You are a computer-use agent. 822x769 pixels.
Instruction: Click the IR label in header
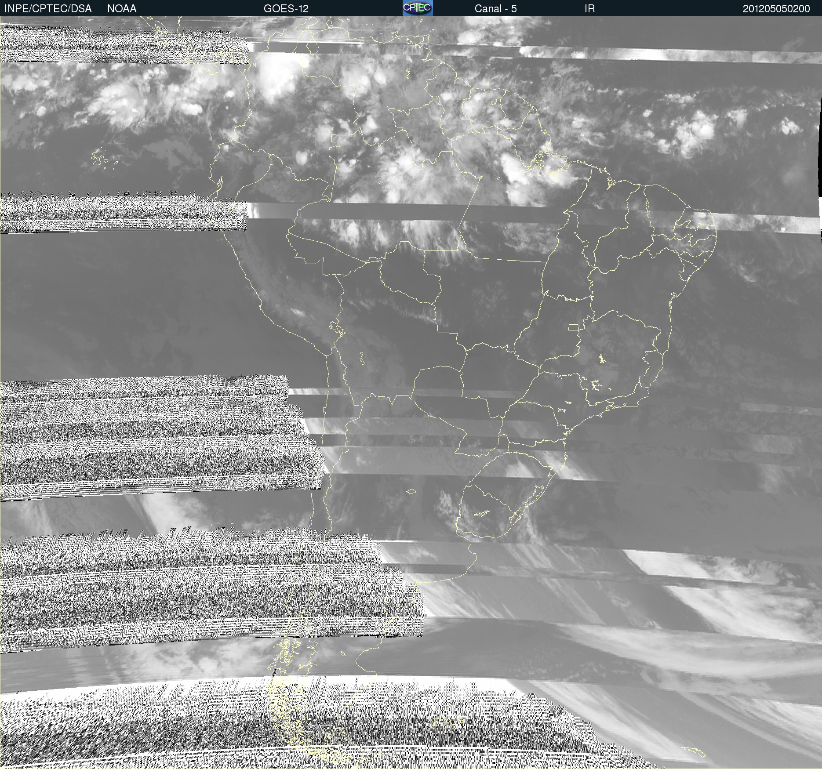click(x=589, y=8)
